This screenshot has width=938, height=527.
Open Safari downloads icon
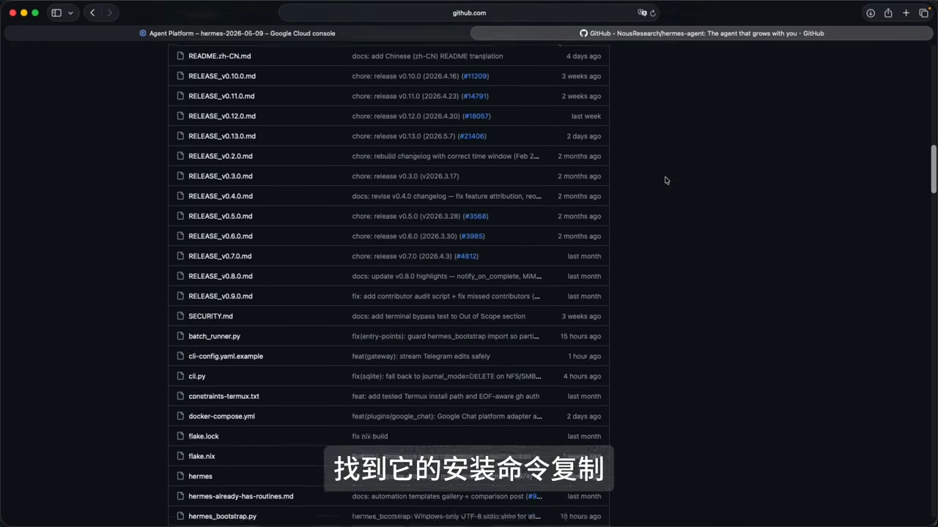(x=871, y=13)
